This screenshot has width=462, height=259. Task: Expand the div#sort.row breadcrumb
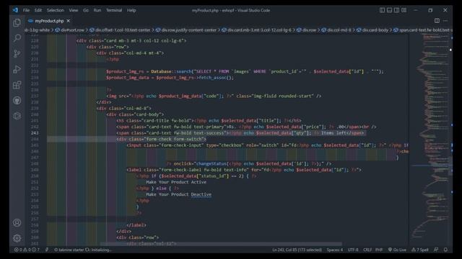[x=70, y=30]
